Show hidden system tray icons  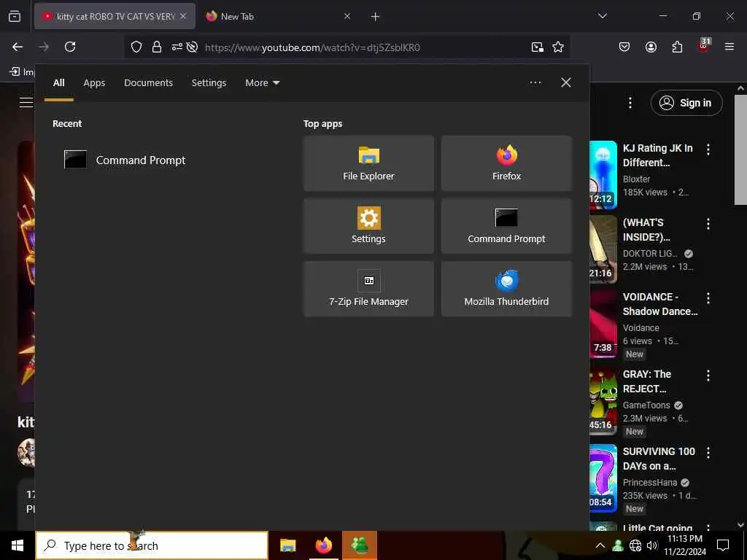[x=600, y=545]
